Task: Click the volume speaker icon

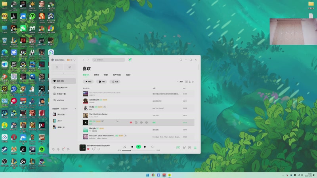Action: tap(153, 147)
